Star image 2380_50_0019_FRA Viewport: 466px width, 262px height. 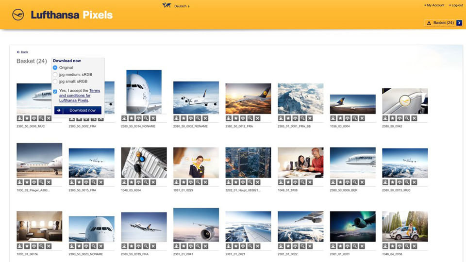pyautogui.click(x=132, y=246)
